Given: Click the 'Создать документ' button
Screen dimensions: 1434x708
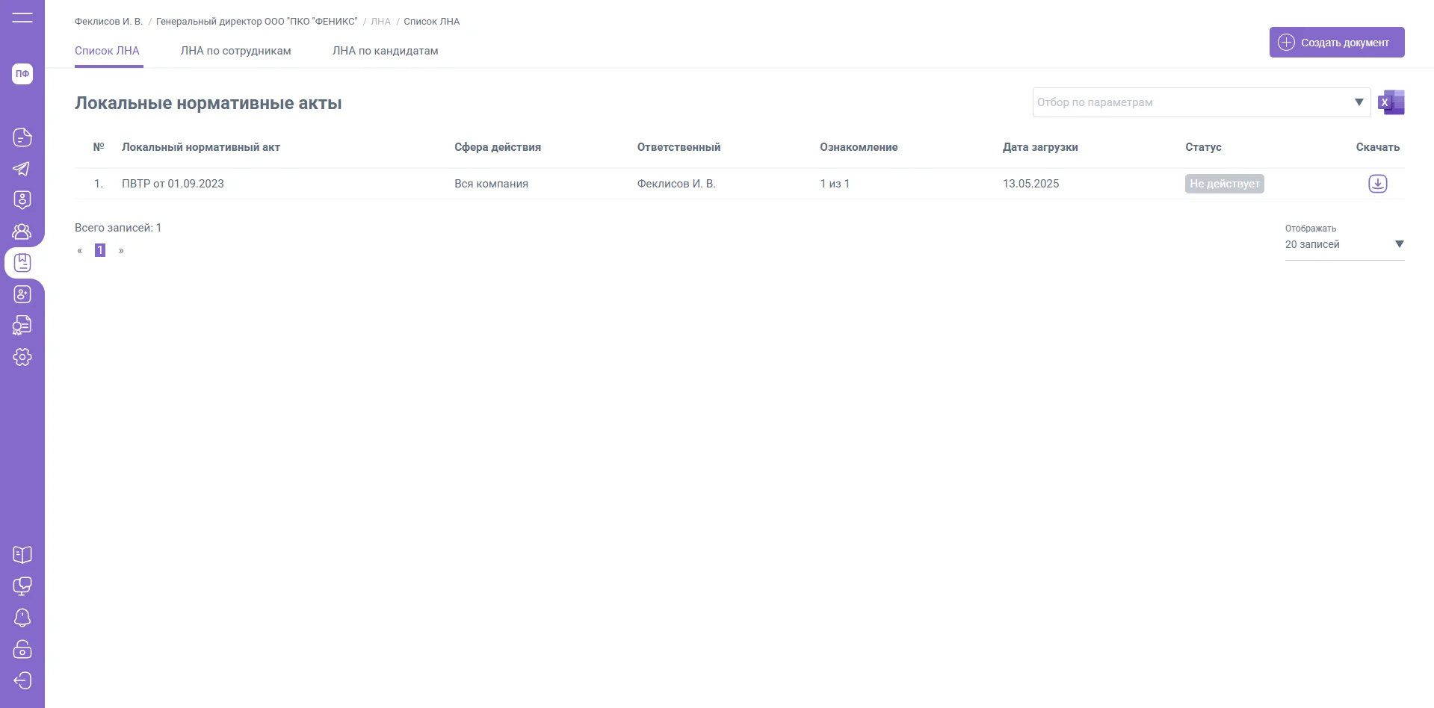Looking at the screenshot, I should (1336, 43).
